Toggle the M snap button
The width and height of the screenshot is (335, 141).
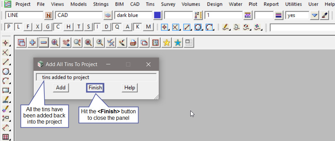pos(148,27)
